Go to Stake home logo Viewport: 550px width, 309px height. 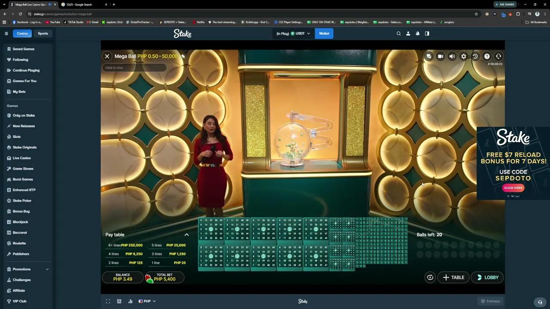coord(183,33)
